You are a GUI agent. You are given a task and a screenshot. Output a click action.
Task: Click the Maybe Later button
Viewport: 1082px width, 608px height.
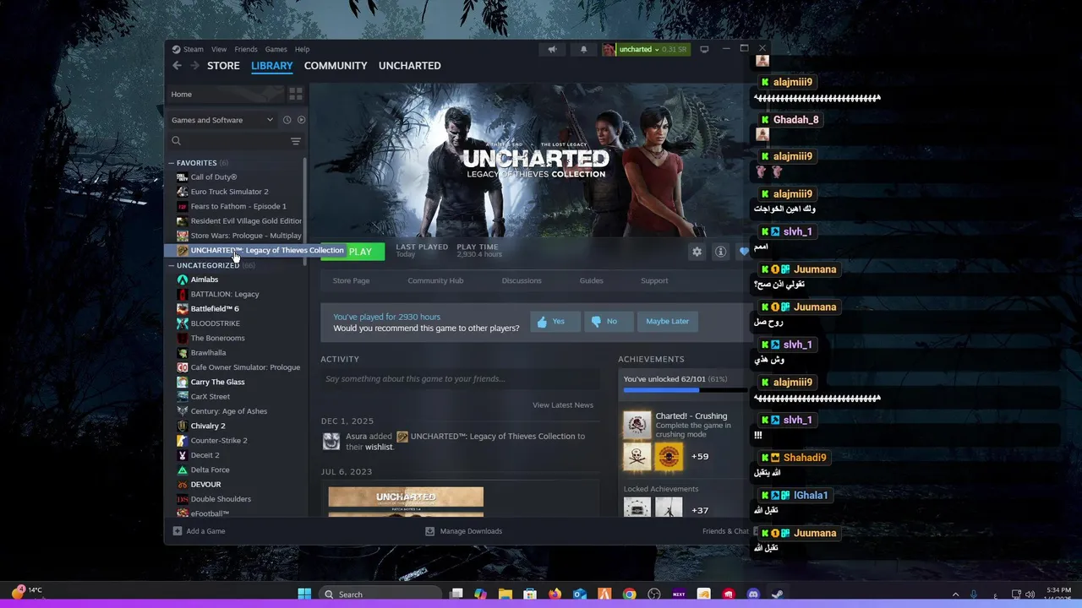tap(668, 321)
